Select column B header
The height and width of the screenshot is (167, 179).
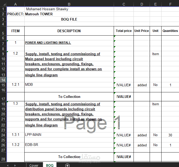click(69, 4)
